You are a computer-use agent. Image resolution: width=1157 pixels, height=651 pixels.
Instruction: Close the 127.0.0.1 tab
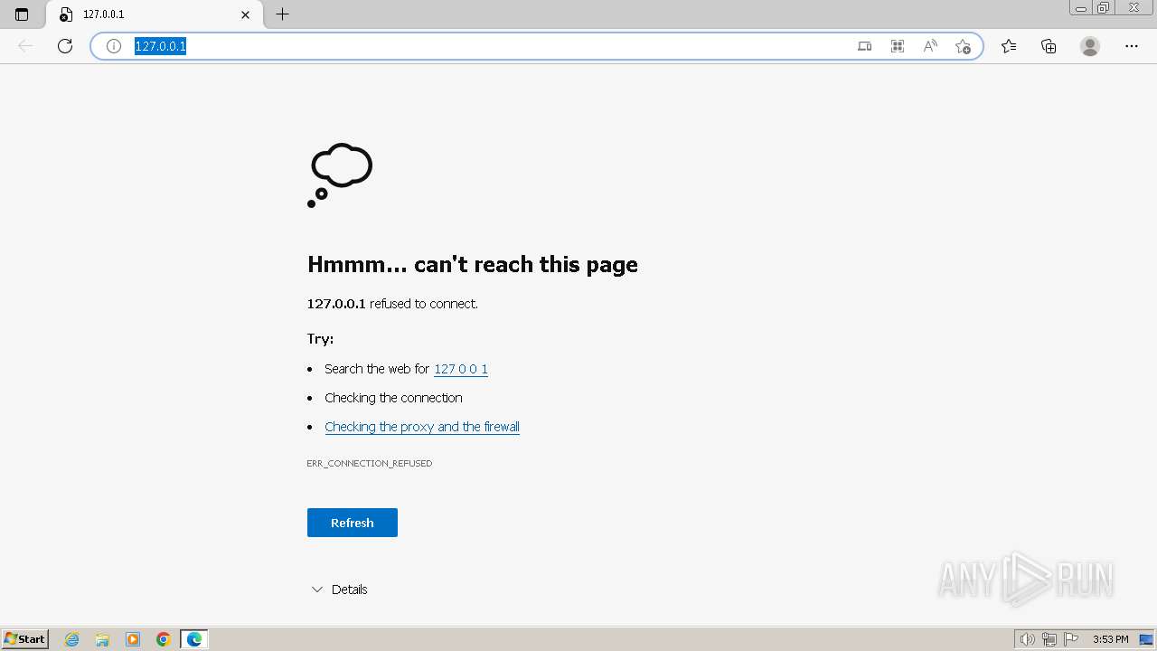coord(245,14)
